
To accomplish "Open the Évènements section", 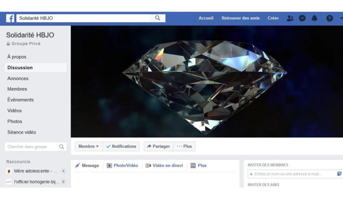I will (21, 100).
